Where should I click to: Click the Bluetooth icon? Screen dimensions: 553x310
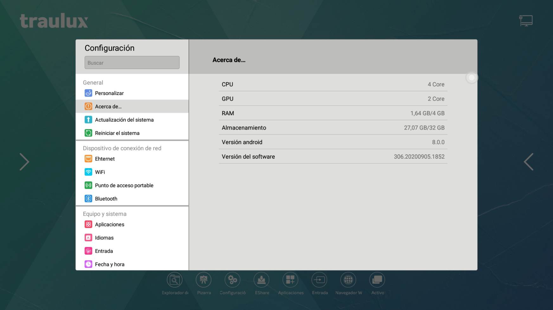point(88,199)
